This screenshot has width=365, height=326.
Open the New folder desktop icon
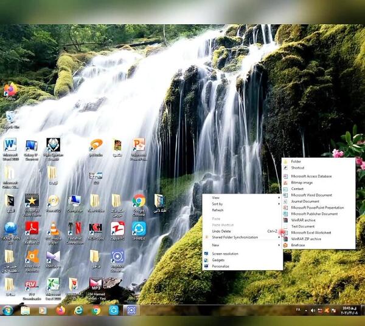pos(96,203)
